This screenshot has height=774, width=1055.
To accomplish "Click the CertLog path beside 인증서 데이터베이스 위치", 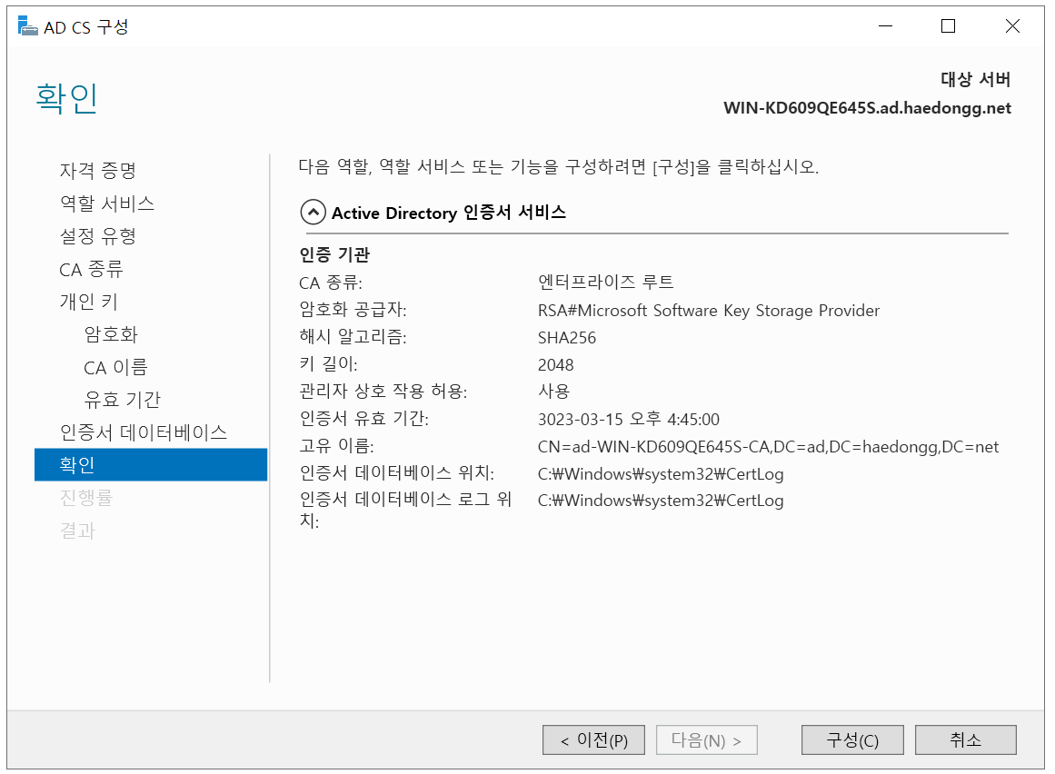I will pos(661,474).
